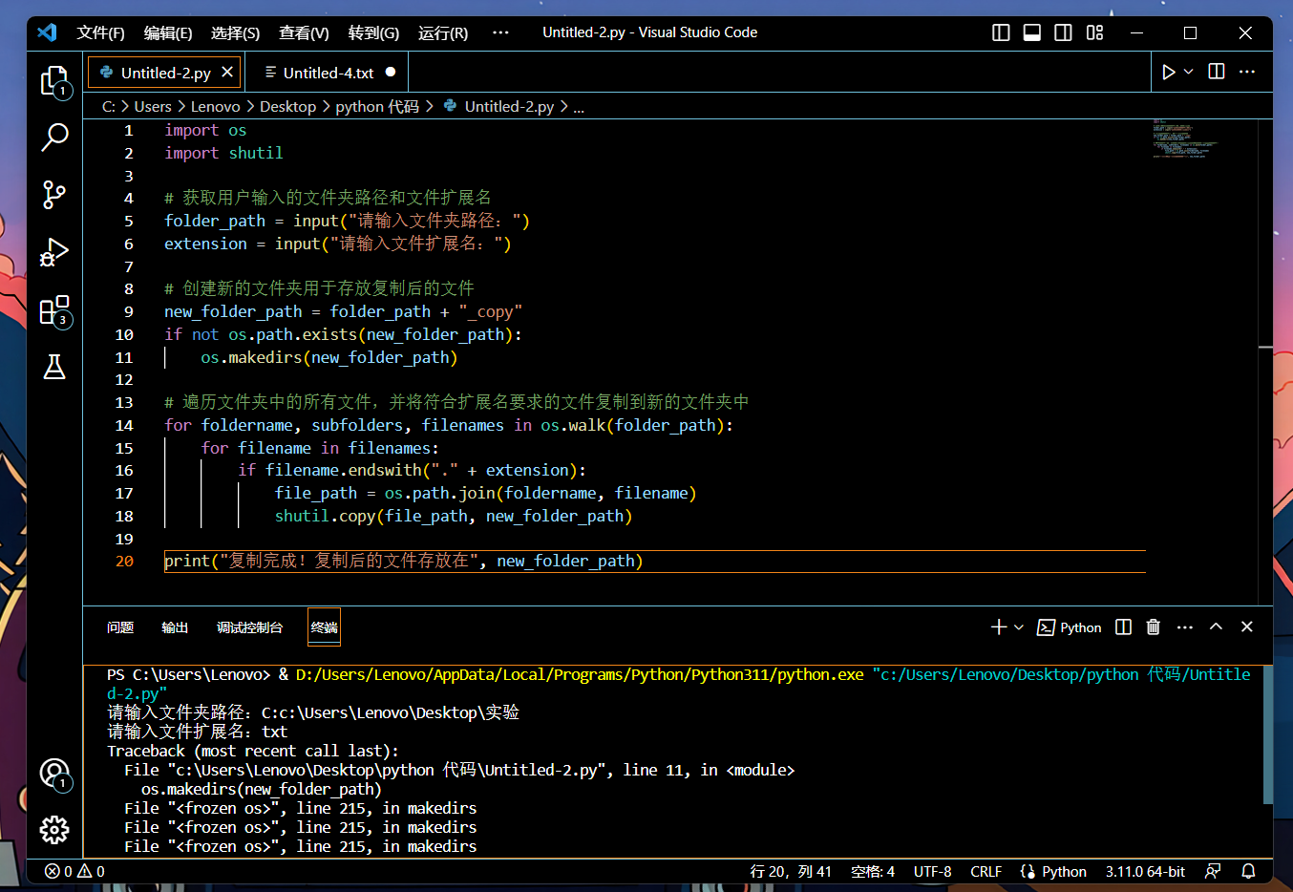Screen dimensions: 1293x892
Task: Open the Testing flask view
Action: point(54,367)
